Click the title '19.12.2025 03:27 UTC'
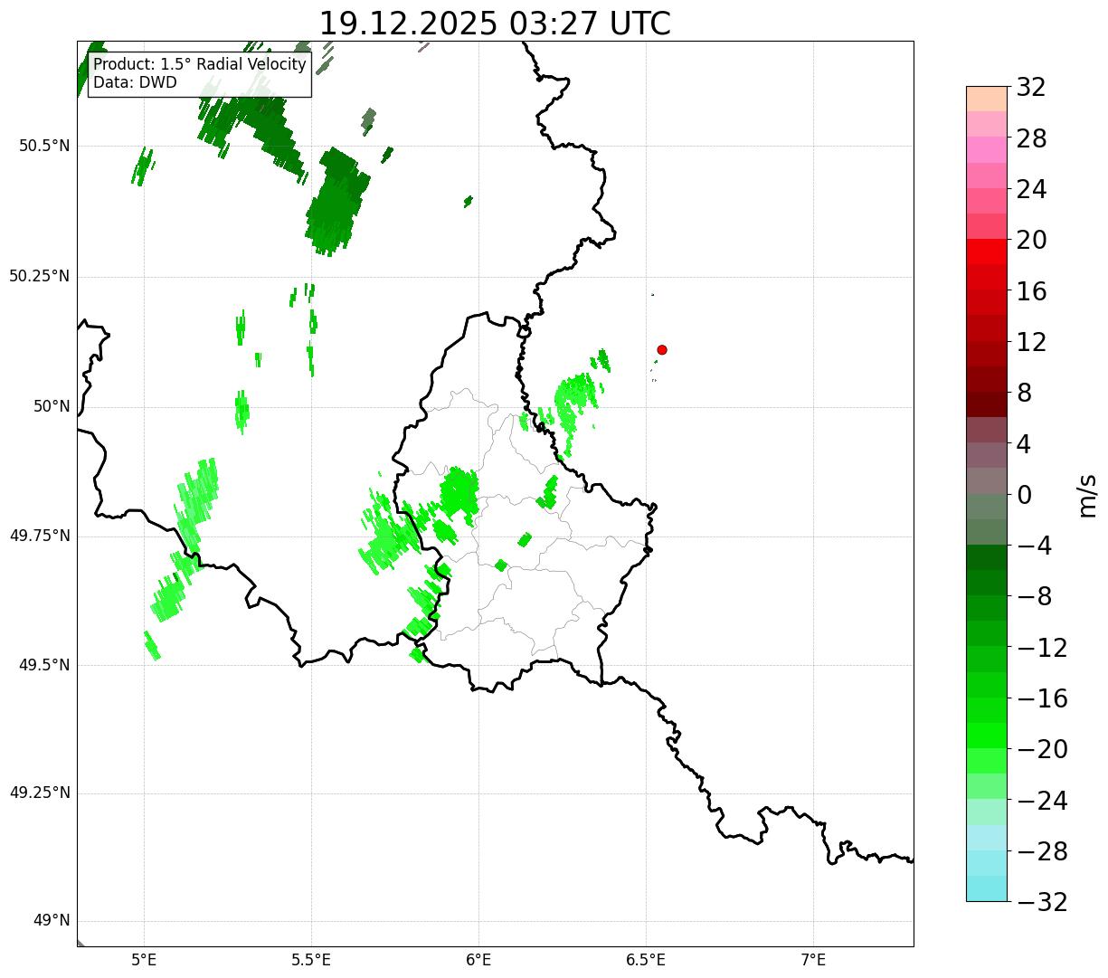 [495, 24]
